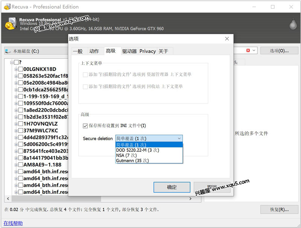Click the file tree scrollbar right arrow

click(190, 199)
